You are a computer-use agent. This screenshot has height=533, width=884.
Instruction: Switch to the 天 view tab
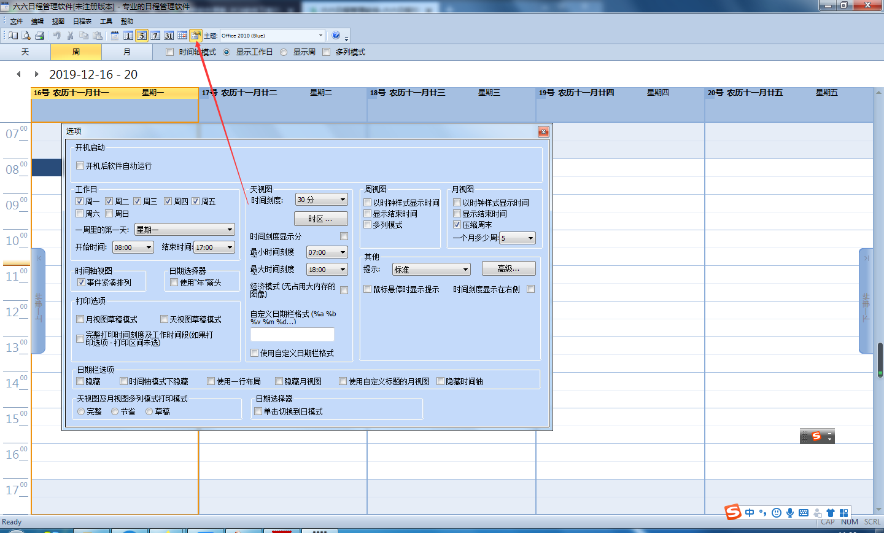coord(25,52)
